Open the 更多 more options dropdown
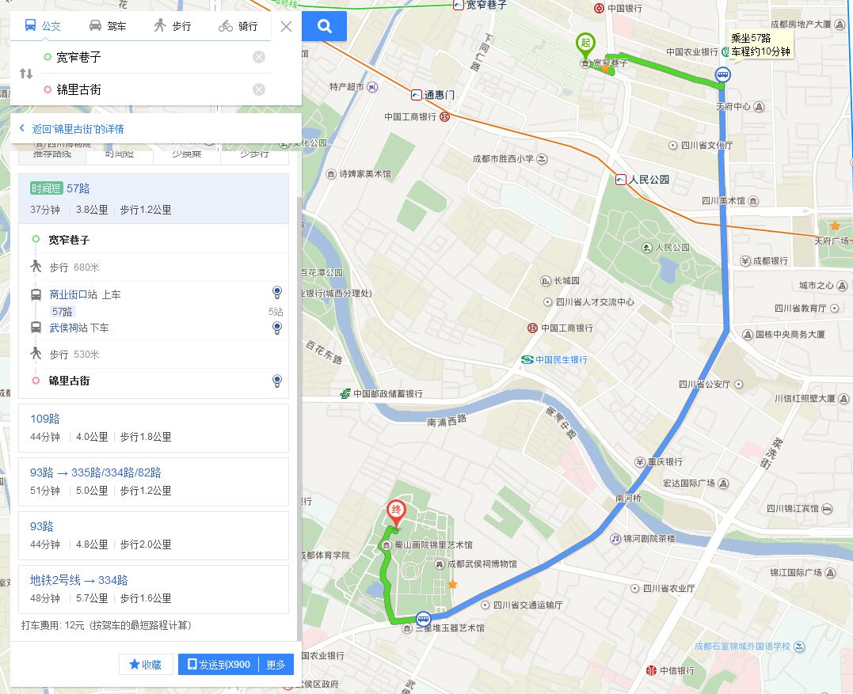 coord(276,664)
